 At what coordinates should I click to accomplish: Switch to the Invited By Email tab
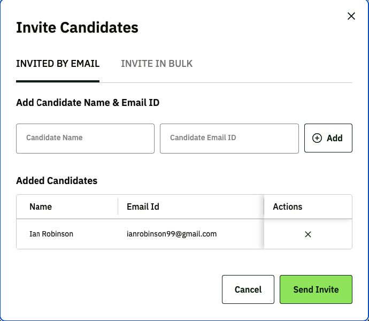pos(58,64)
